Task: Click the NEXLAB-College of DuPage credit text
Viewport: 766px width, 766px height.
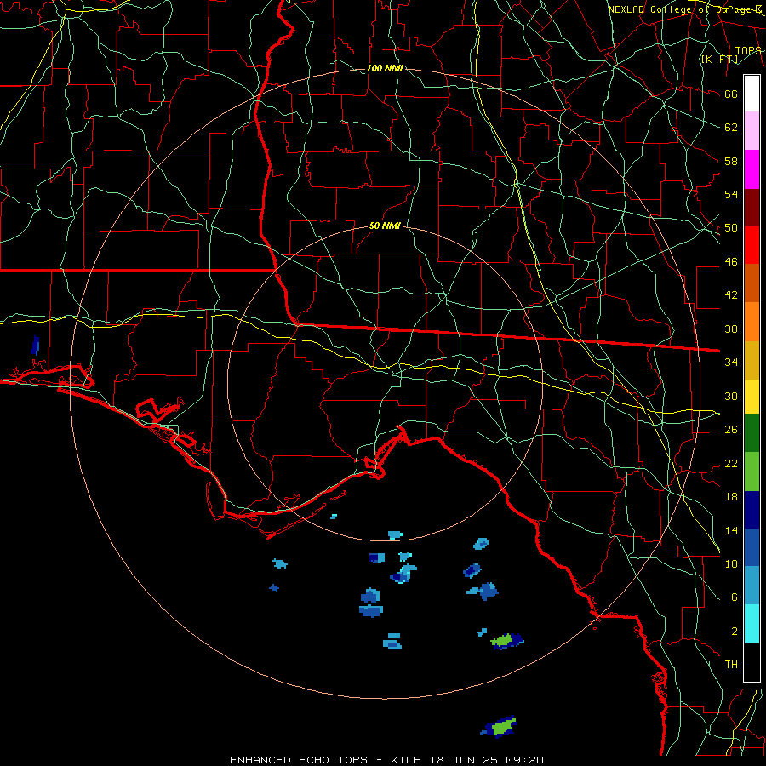Action: point(684,9)
